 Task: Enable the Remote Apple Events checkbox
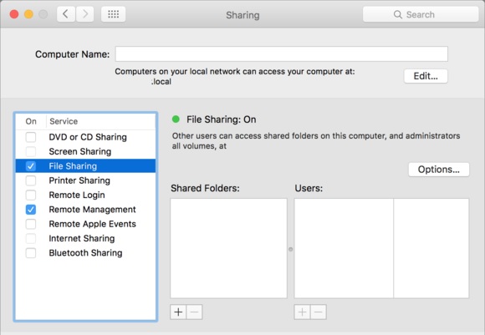31,224
